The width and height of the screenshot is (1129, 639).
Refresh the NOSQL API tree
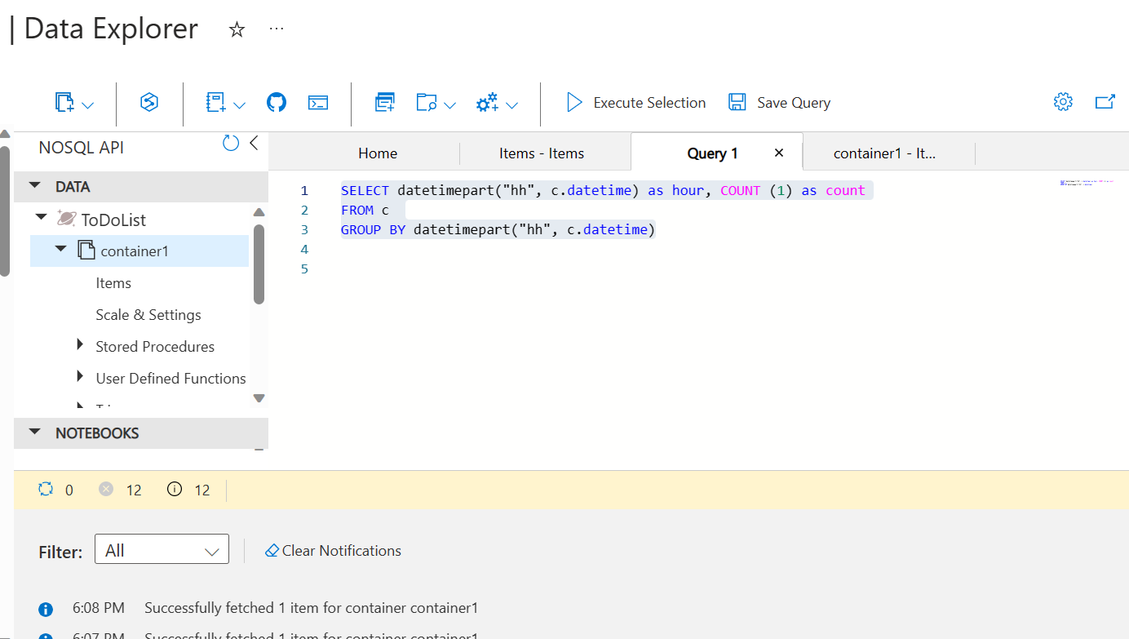click(229, 142)
